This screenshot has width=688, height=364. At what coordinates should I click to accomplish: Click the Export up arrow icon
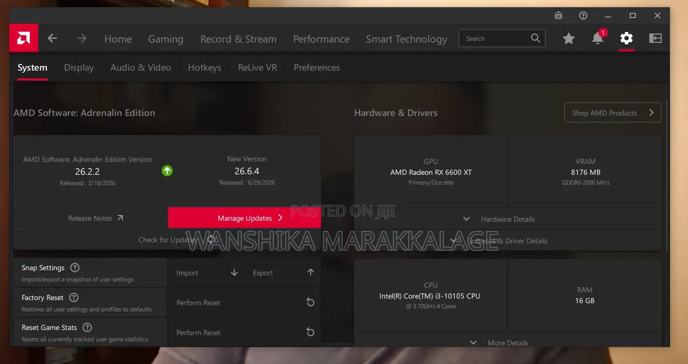(x=311, y=272)
